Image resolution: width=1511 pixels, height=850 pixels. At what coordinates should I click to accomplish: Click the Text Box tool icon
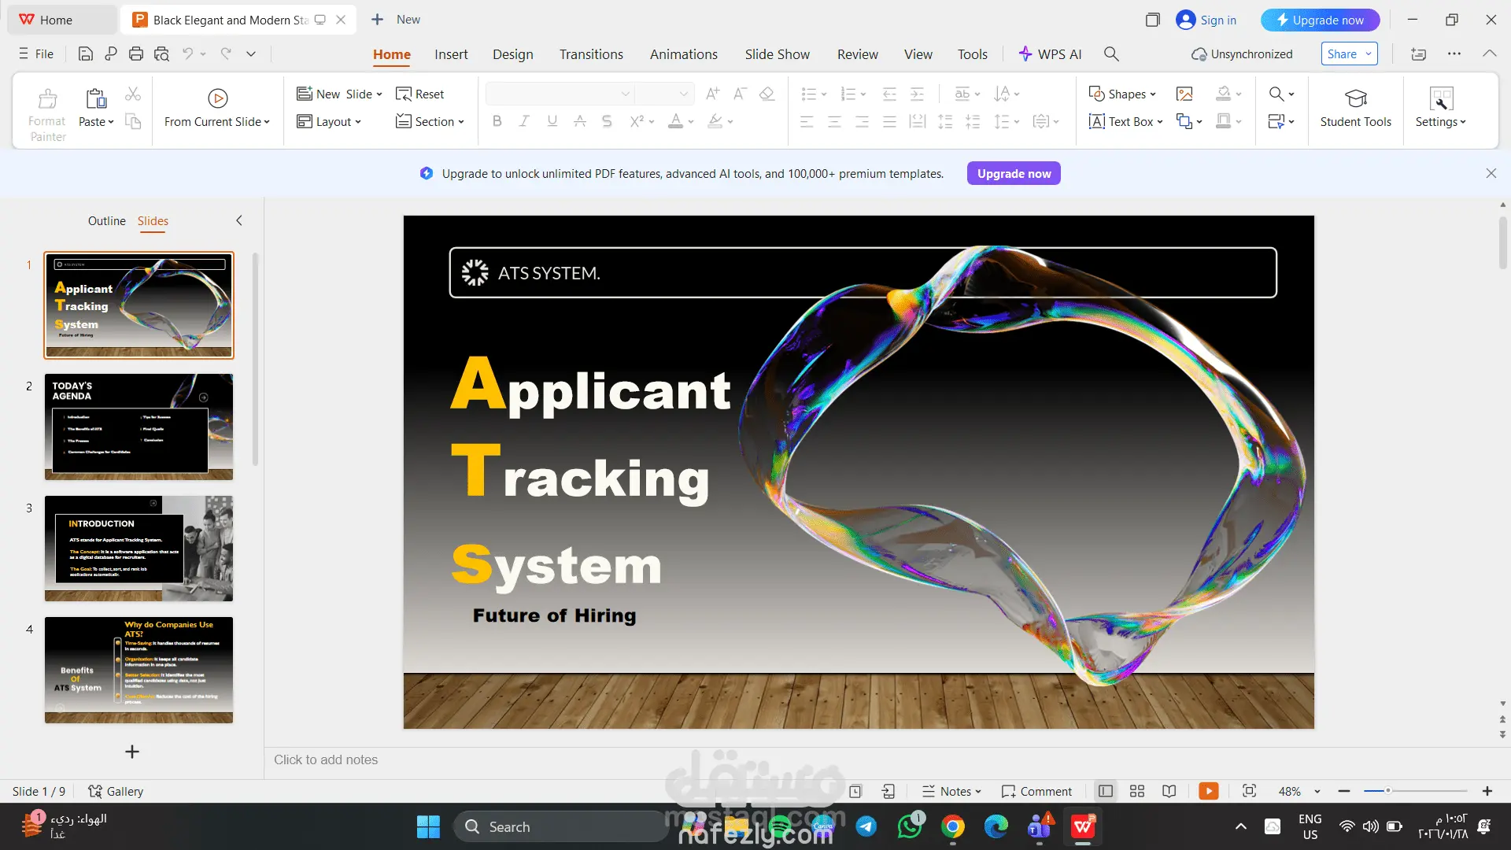point(1097,122)
